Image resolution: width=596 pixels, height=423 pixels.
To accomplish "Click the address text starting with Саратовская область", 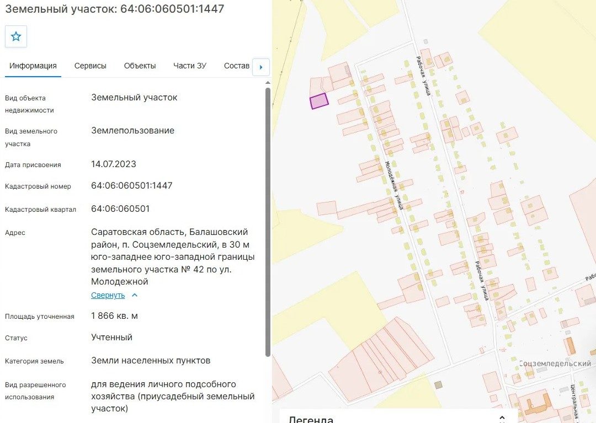I will (173, 256).
